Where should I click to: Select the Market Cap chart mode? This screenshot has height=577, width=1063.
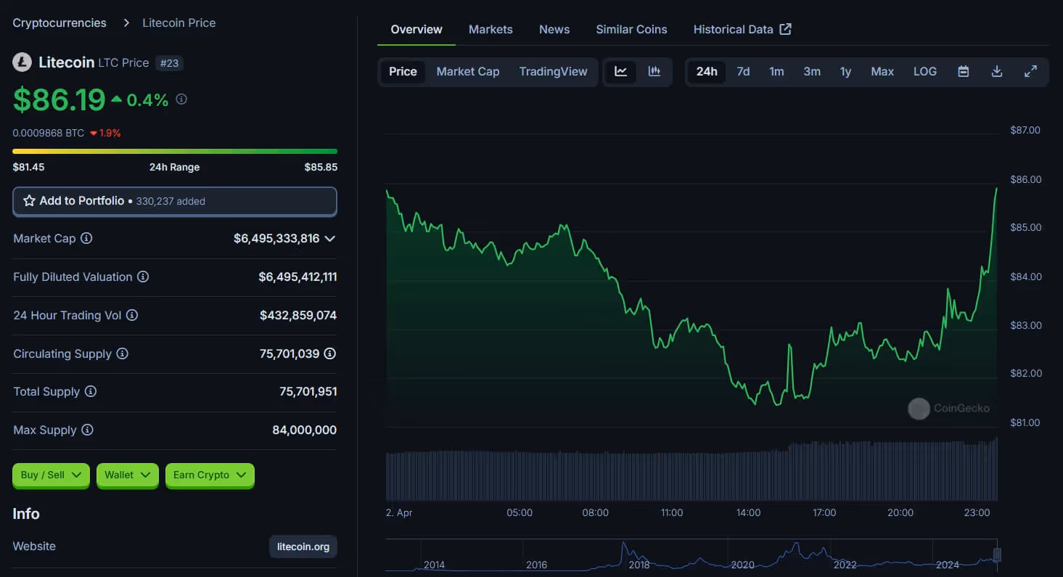[468, 71]
